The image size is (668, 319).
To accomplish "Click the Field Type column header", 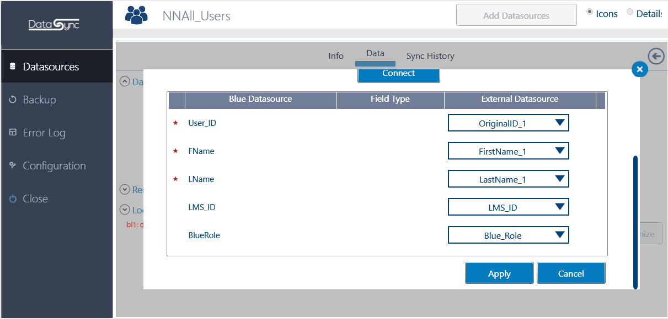I will coord(391,100).
